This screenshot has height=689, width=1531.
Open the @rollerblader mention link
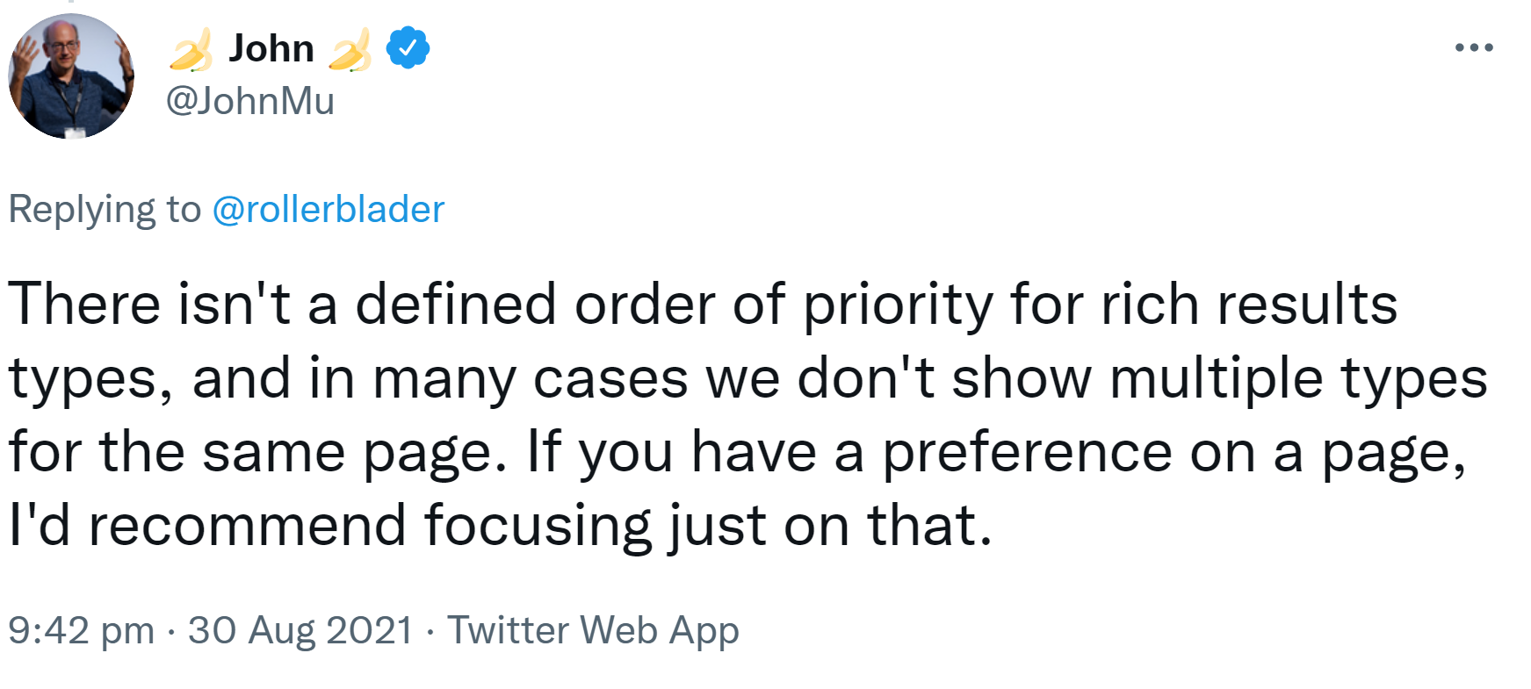[x=329, y=209]
